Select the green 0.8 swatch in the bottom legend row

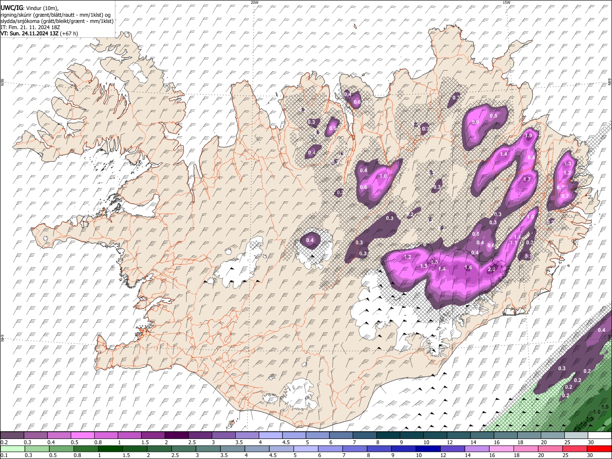pyautogui.click(x=86, y=448)
